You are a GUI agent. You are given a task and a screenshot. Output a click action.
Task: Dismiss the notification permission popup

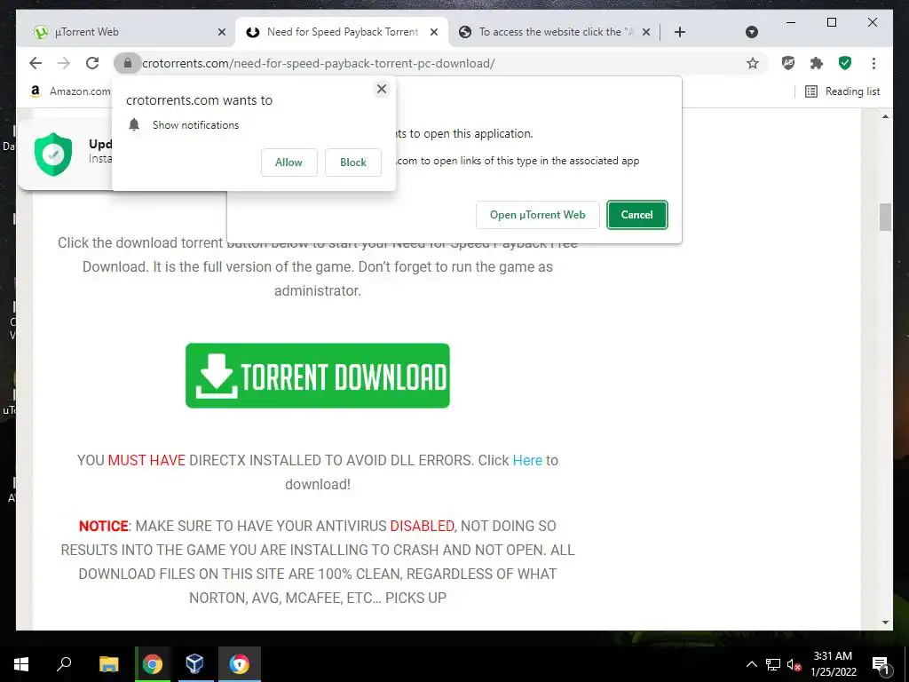tap(382, 89)
